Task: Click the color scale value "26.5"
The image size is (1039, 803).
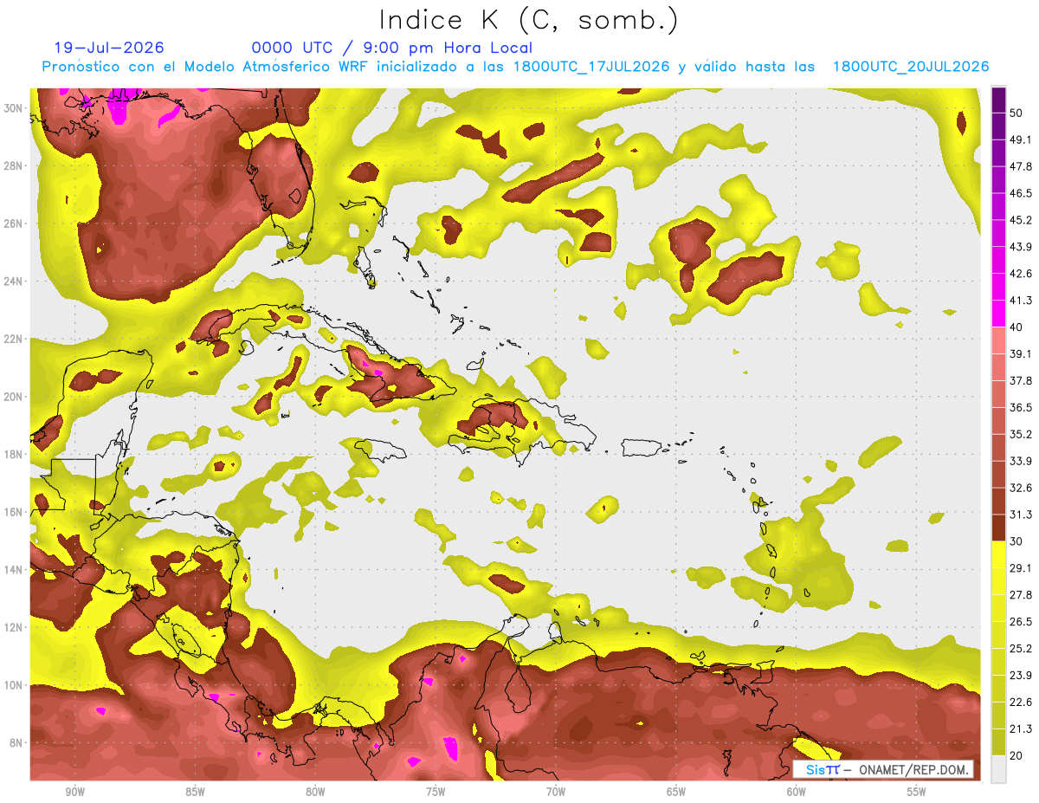Action: 1020,622
